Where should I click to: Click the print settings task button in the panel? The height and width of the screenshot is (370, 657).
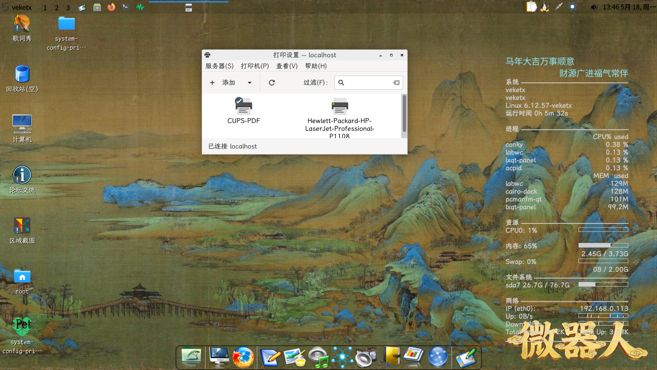[x=188, y=7]
